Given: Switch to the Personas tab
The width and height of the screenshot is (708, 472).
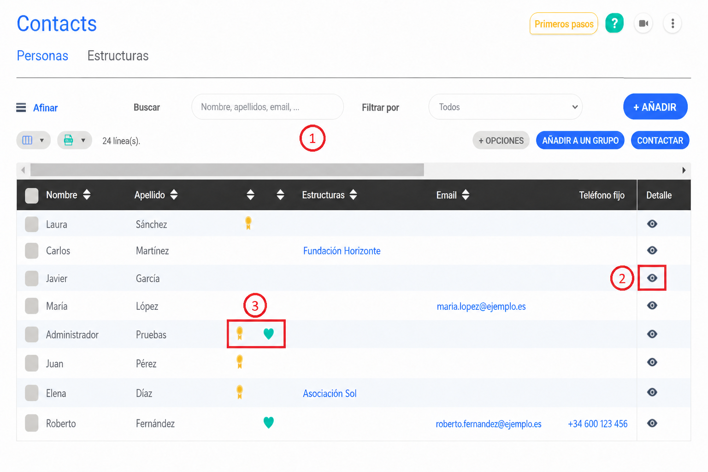Looking at the screenshot, I should pyautogui.click(x=42, y=56).
